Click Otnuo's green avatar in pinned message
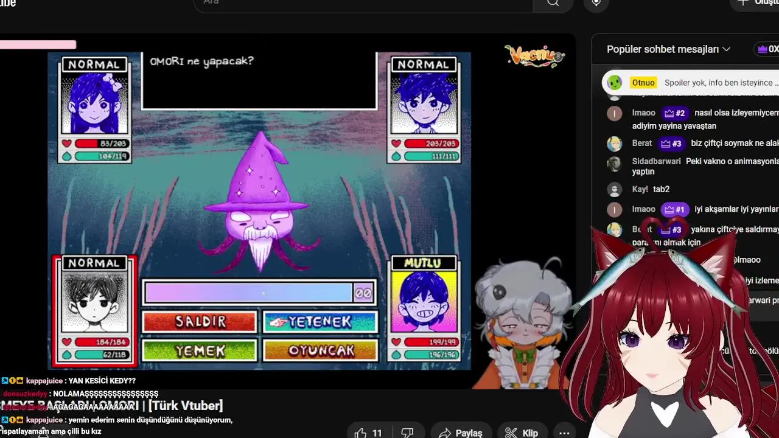The height and width of the screenshot is (438, 779). 615,83
